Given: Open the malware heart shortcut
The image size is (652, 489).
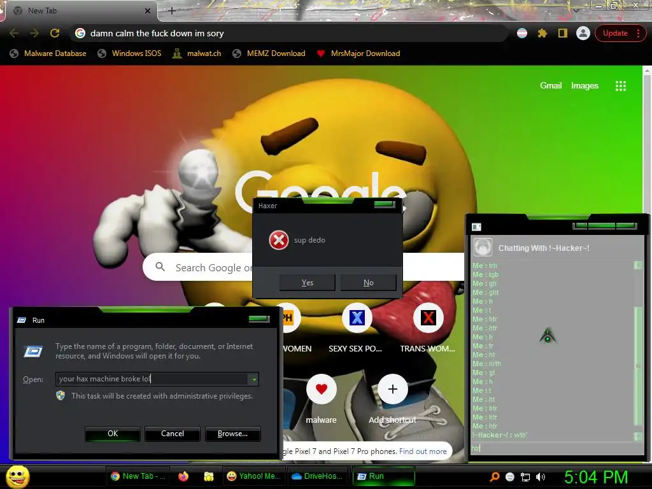Looking at the screenshot, I should point(321,389).
